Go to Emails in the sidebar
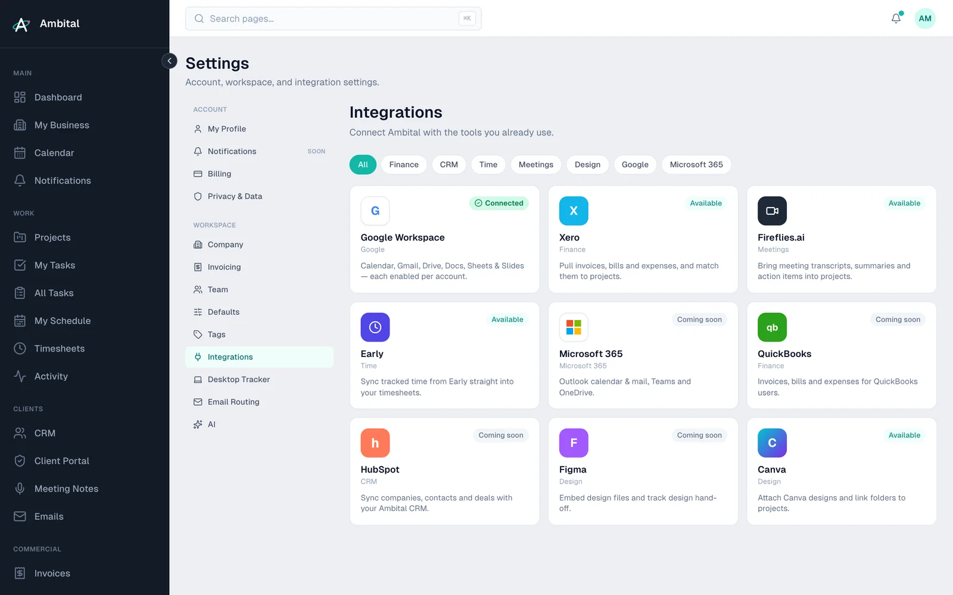This screenshot has height=595, width=953. pos(85,516)
